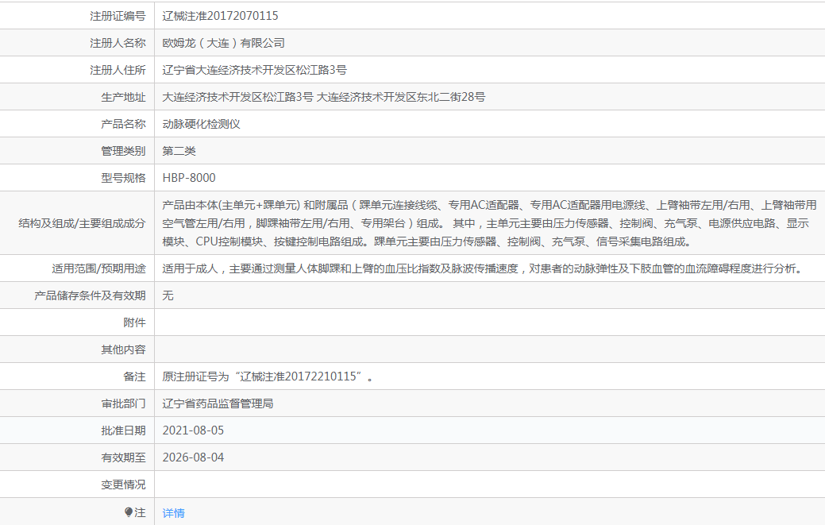Select remark text 原注册证号为 辽械注准20172210115

268,376
